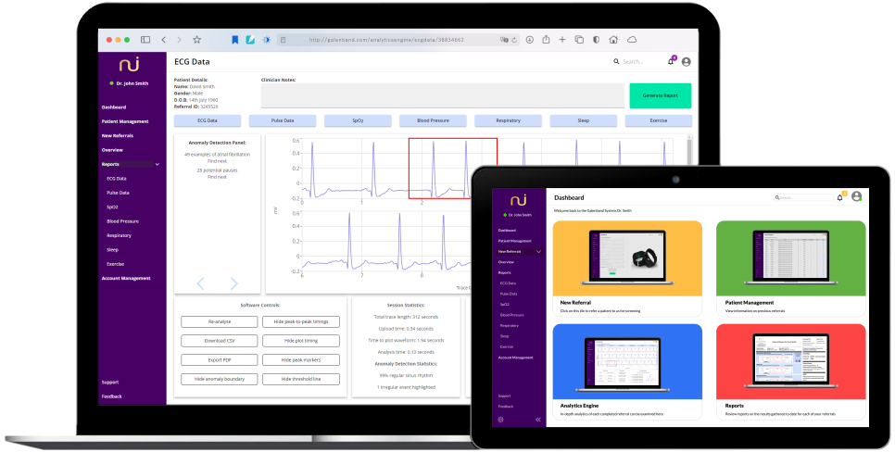This screenshot has height=452, width=895.
Task: Click the notification bell on the laptop header
Action: click(x=671, y=62)
